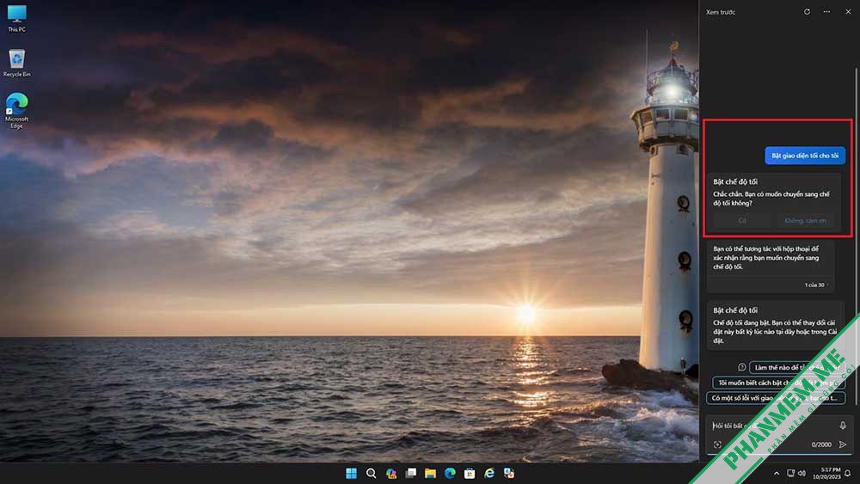Refresh the Copilot preview panel
The image size is (860, 484).
[x=807, y=11]
